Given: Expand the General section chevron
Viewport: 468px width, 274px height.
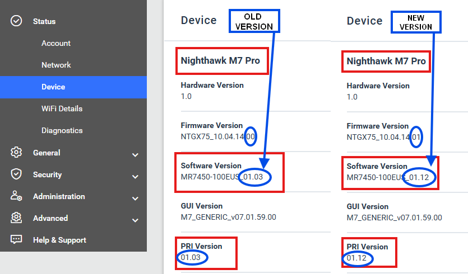Looking at the screenshot, I should [135, 154].
